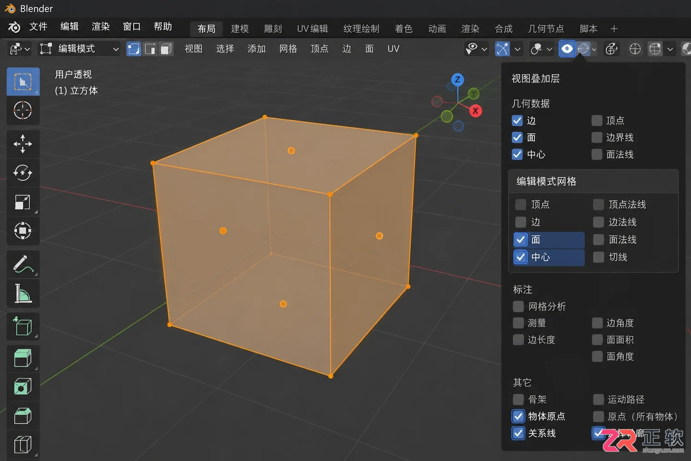Uncheck 边 in 几何数据 section
This screenshot has height=461, width=691.
(x=517, y=121)
